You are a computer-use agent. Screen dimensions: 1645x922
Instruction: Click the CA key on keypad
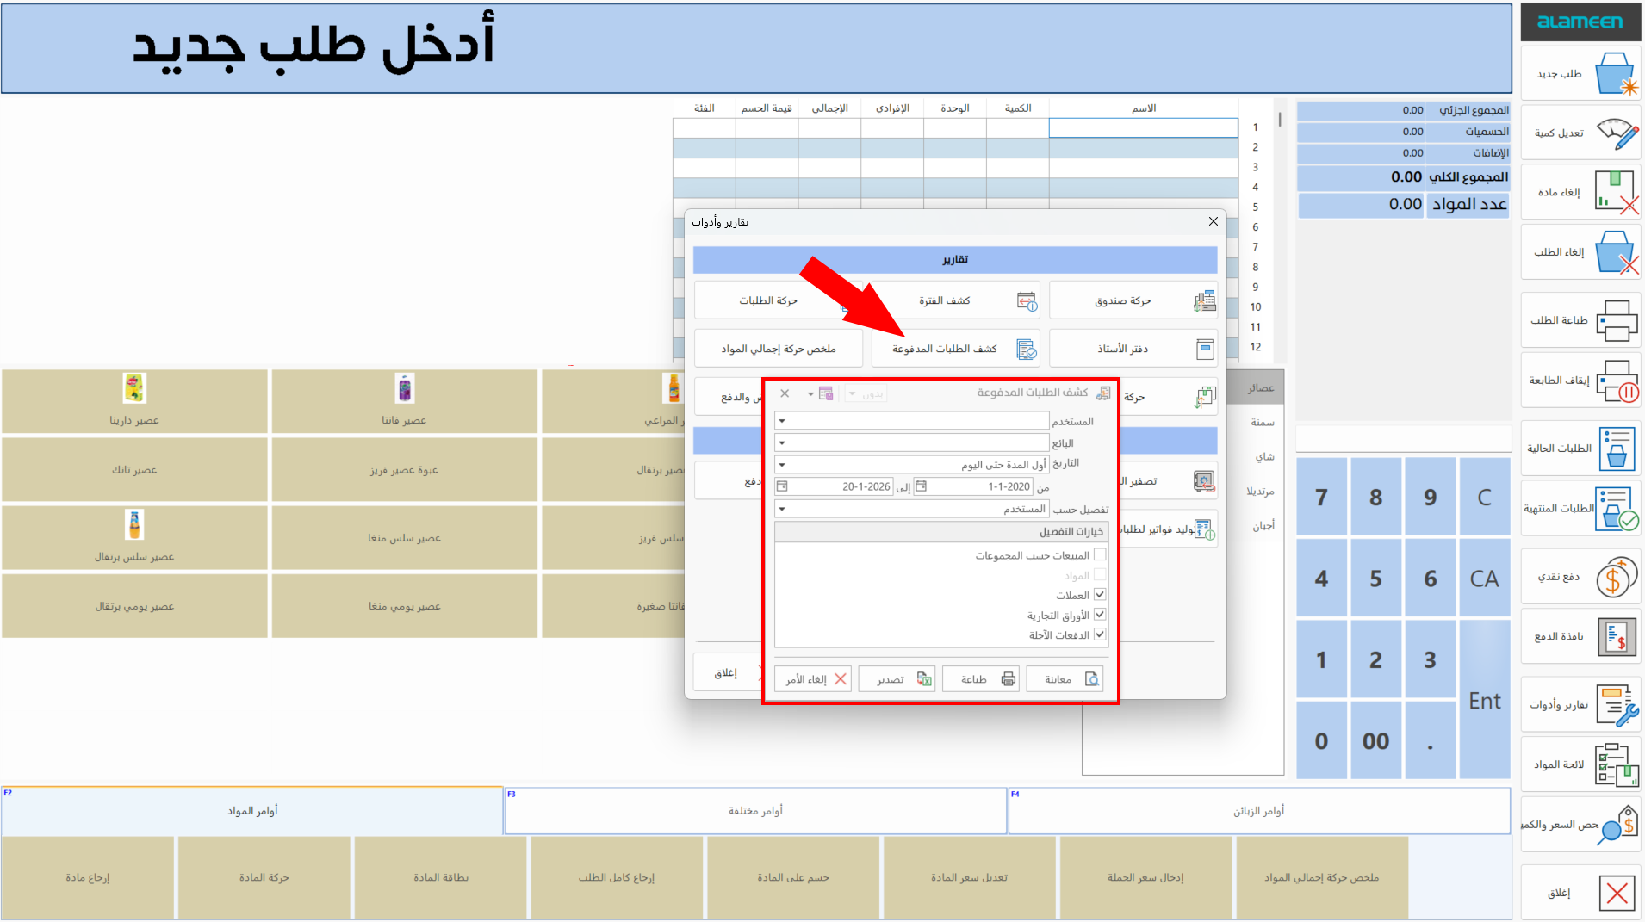[1484, 579]
